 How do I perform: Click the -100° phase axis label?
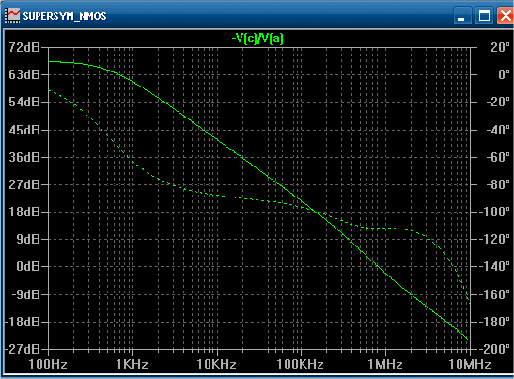[x=494, y=212]
